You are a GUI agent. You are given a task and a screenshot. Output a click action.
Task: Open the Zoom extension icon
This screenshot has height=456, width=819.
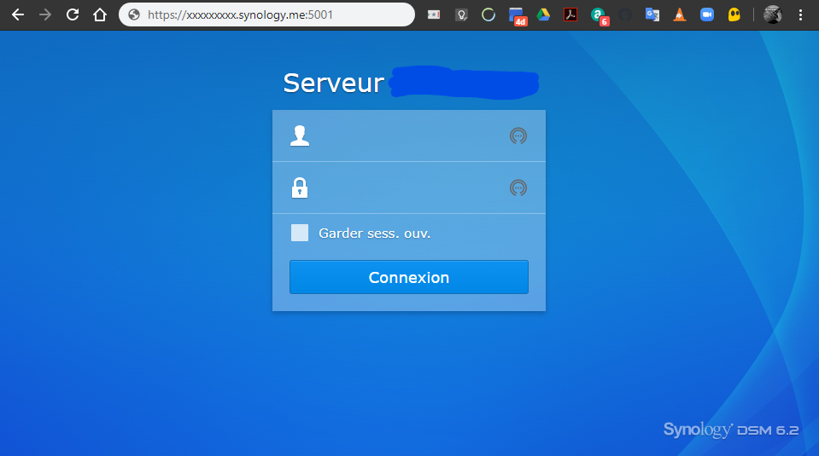[x=707, y=14]
